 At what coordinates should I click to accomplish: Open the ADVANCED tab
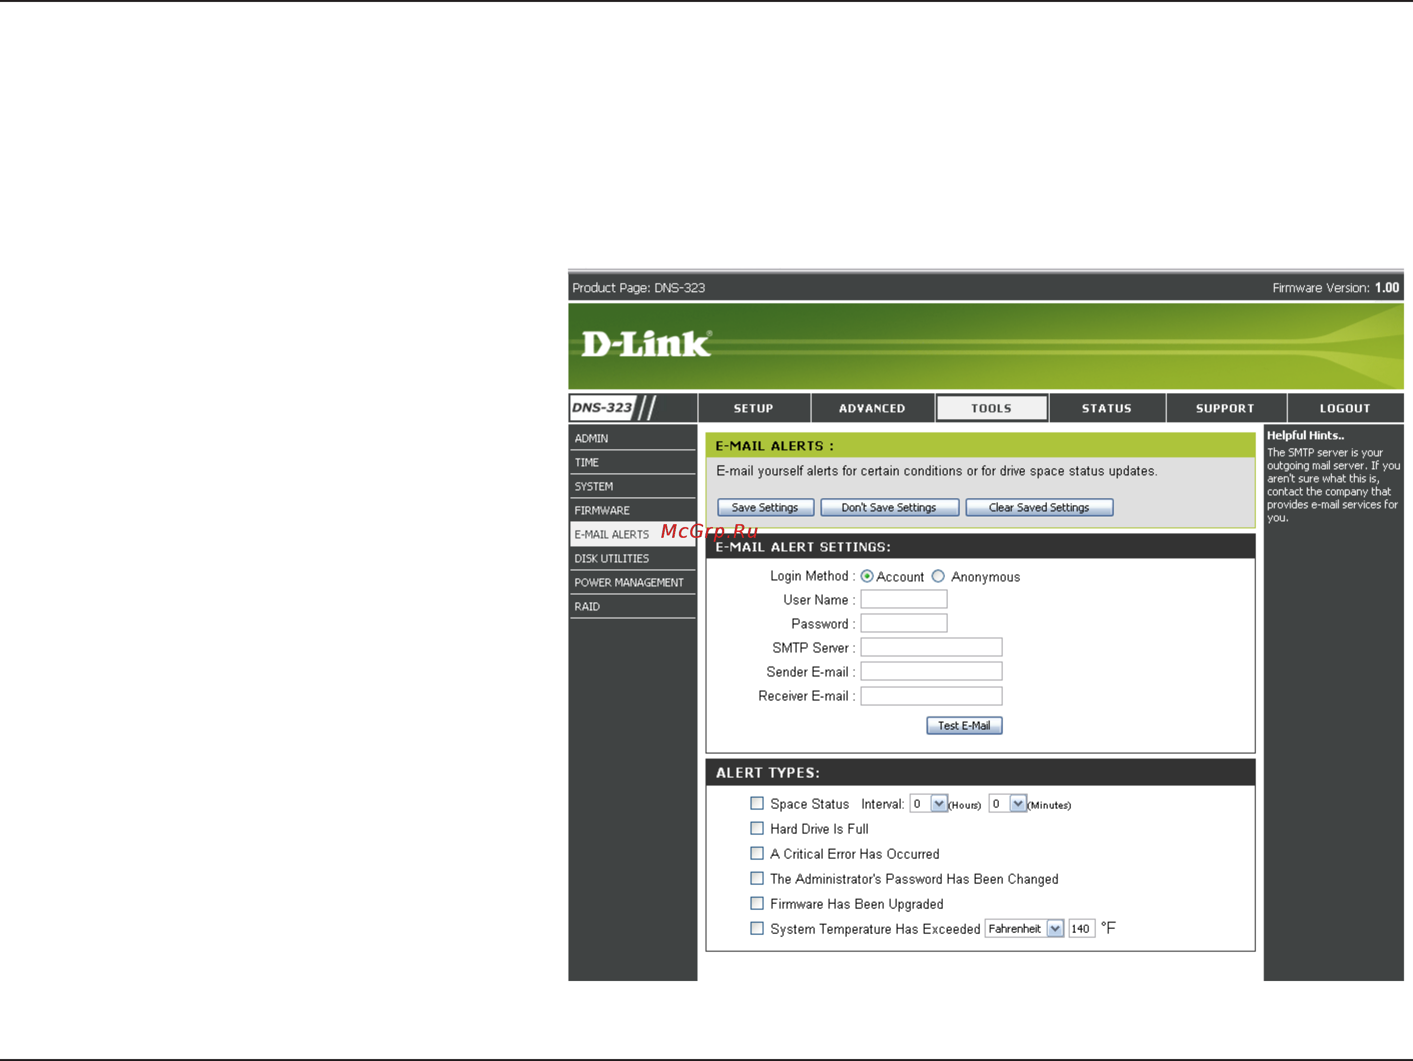click(x=872, y=408)
